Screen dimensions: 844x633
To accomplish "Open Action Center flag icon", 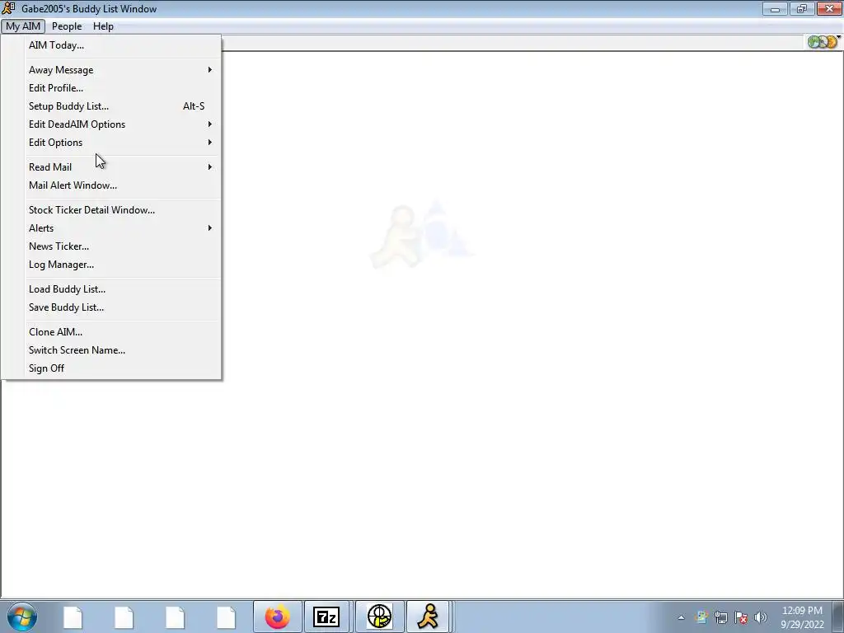I will point(741,617).
